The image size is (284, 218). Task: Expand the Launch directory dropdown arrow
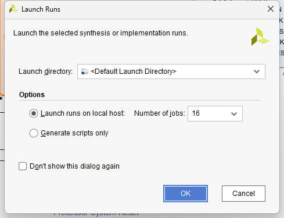pyautogui.click(x=257, y=72)
